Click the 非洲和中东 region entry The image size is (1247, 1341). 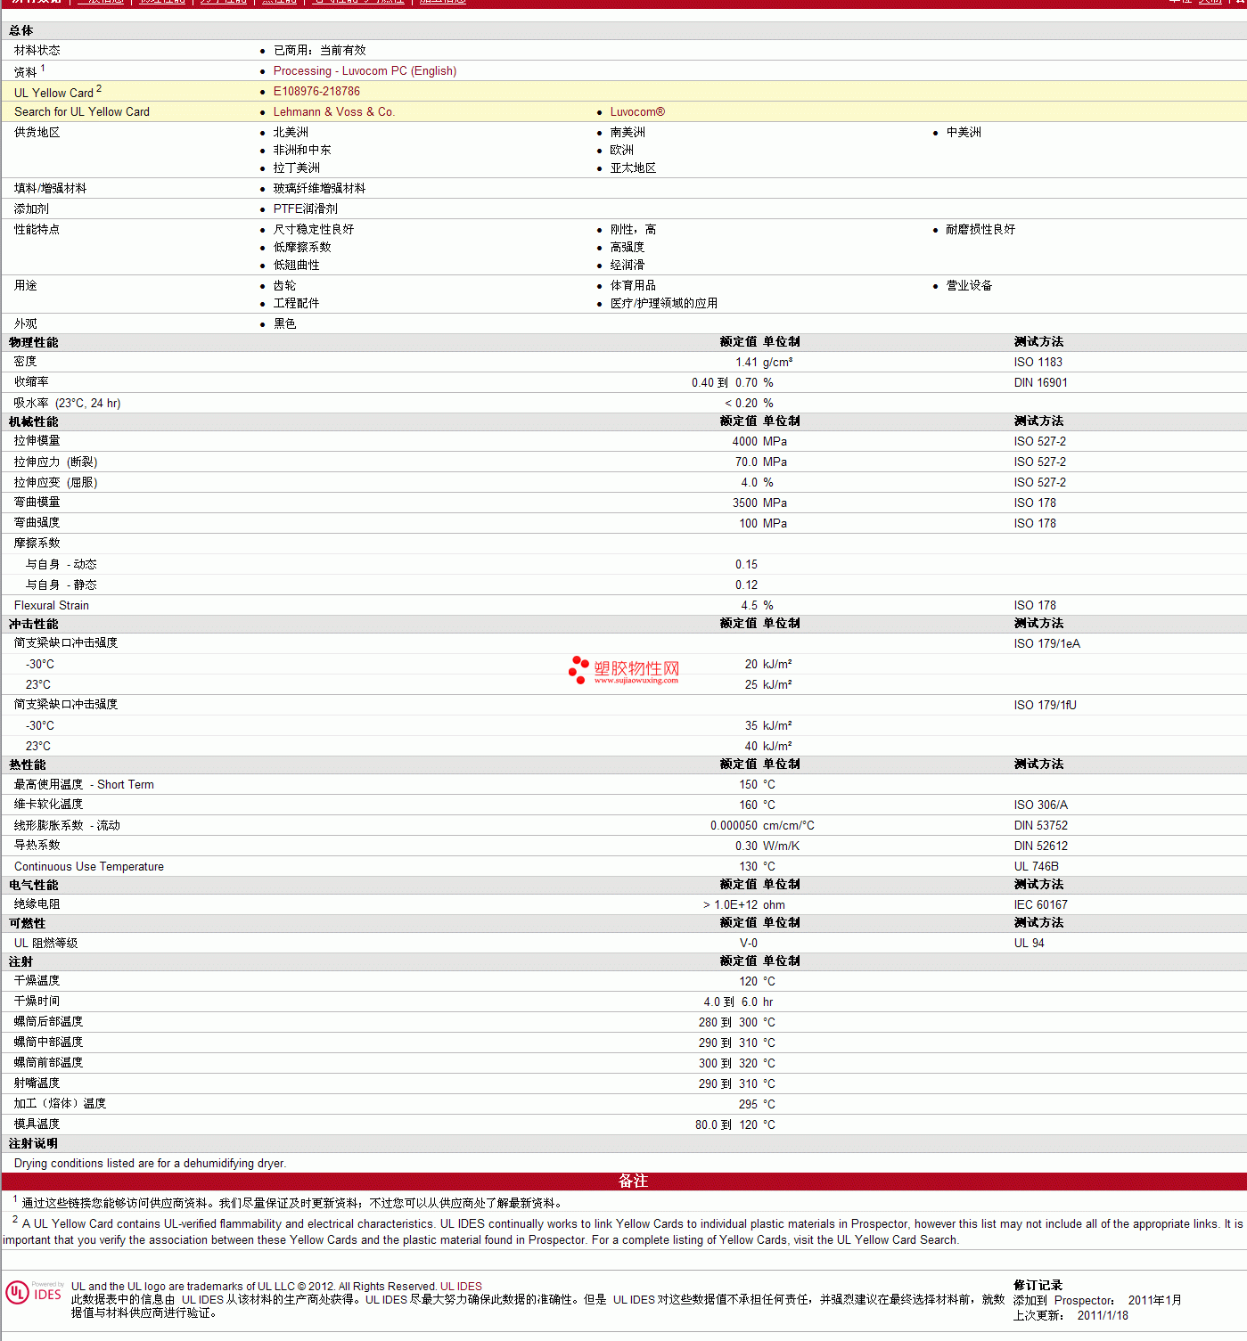[302, 151]
